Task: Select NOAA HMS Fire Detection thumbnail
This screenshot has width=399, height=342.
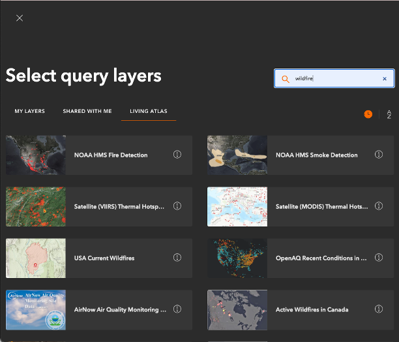Action: coord(36,155)
